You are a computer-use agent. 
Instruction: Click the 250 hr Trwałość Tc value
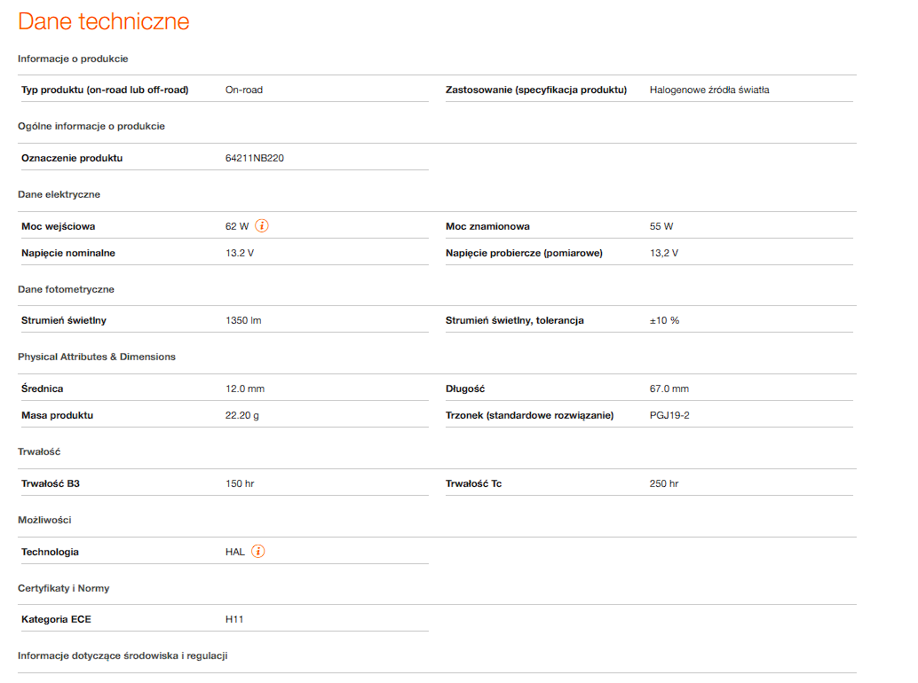pyautogui.click(x=664, y=483)
